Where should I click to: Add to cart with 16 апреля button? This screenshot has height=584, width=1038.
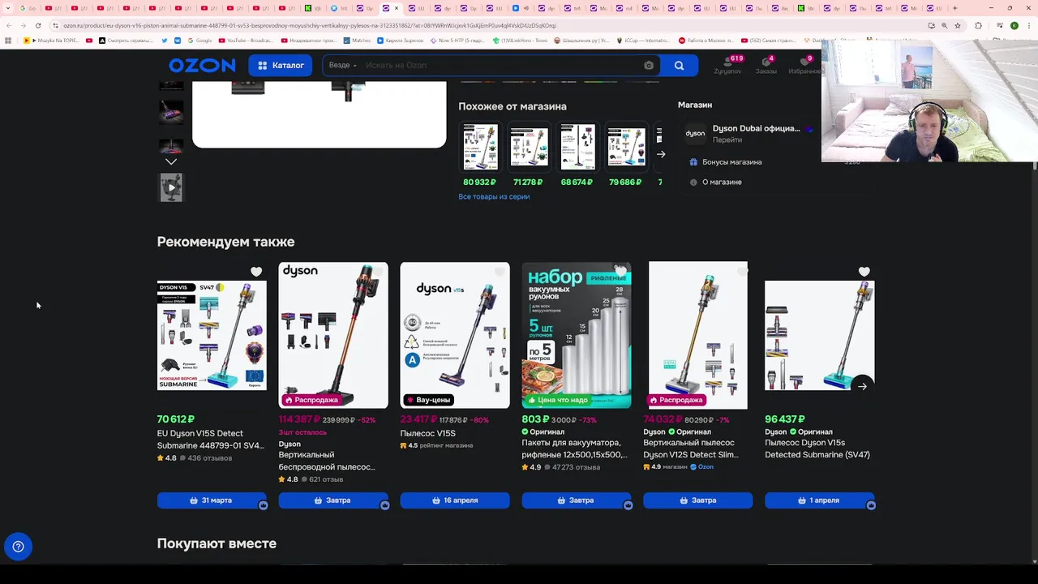[455, 500]
